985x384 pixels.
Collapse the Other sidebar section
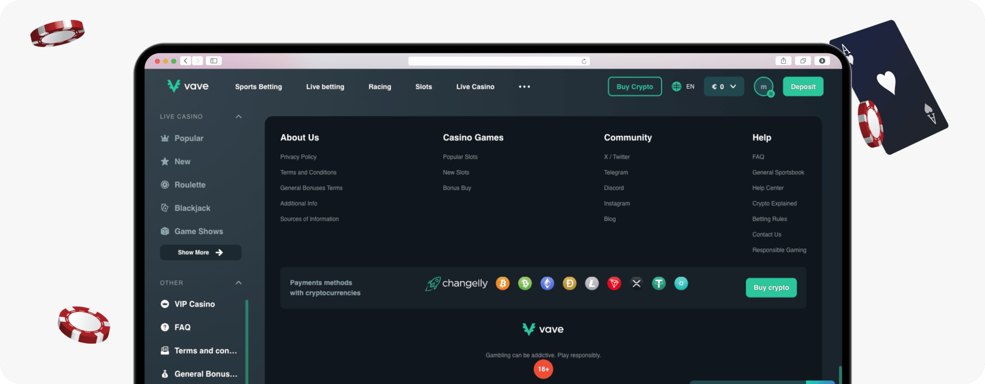[x=239, y=283]
